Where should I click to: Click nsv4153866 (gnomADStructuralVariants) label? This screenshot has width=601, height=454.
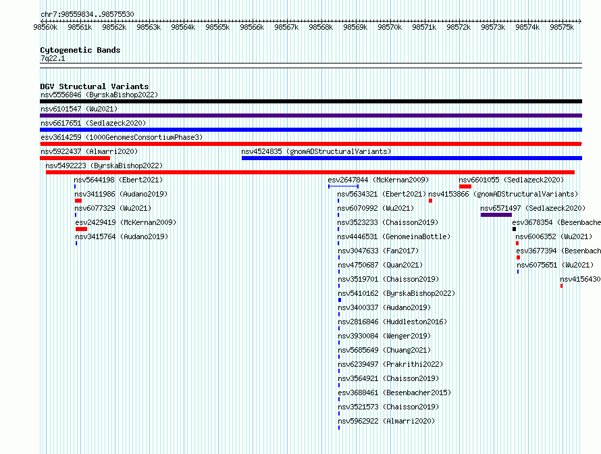[x=503, y=194]
